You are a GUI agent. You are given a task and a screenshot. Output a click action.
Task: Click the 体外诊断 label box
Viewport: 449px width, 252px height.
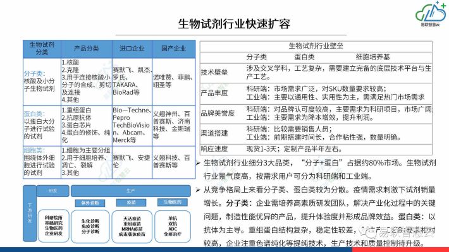[x=90, y=203]
